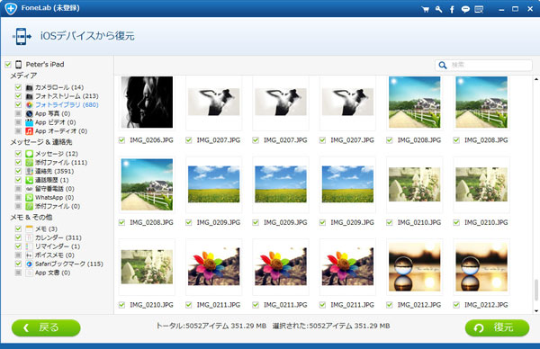
Task: Open 添付ファイル (111) category
Action: point(61,163)
